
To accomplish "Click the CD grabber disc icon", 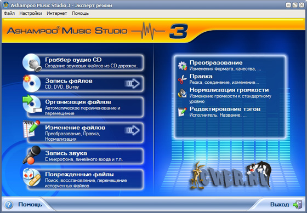I will [32, 62].
